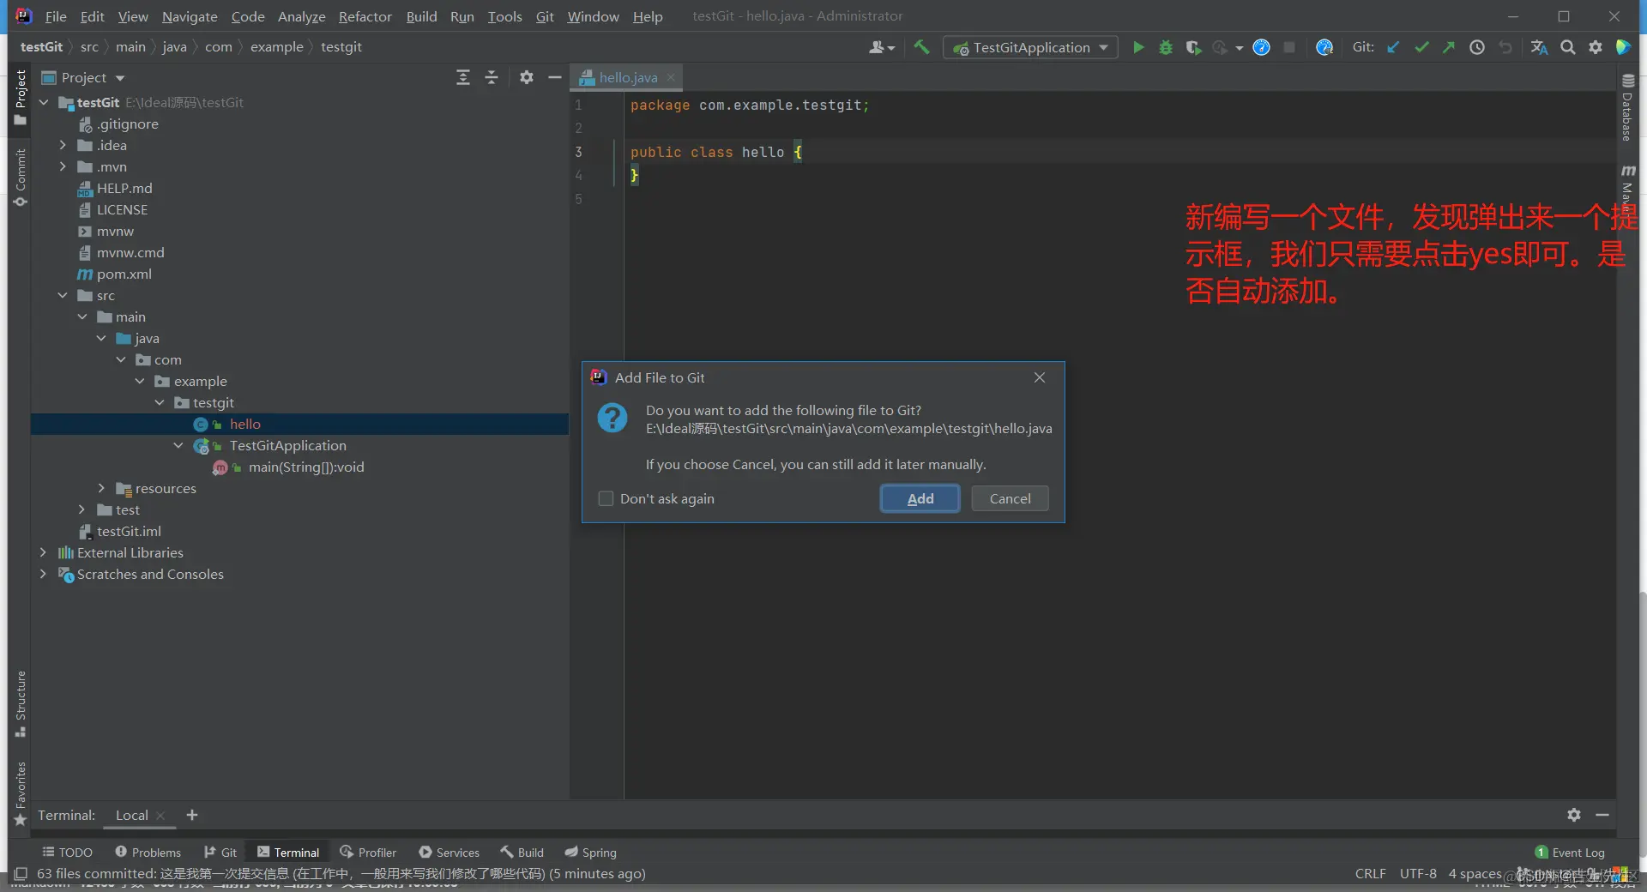Open the Spring tool tab
1647x892 pixels.
tap(591, 853)
